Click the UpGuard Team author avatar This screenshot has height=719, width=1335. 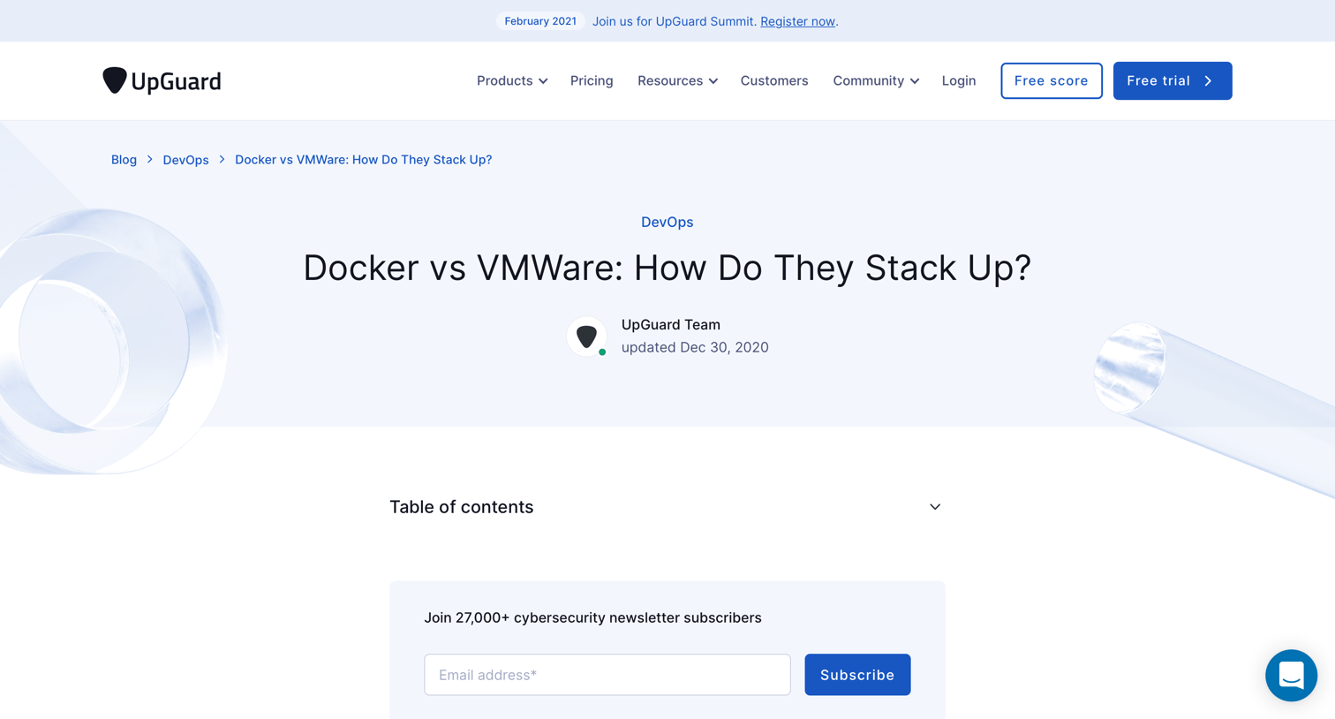587,336
